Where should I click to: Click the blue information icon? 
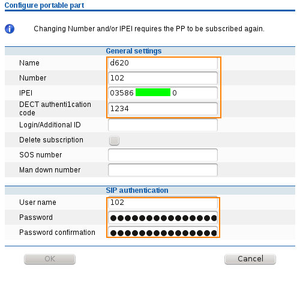pos(10,29)
